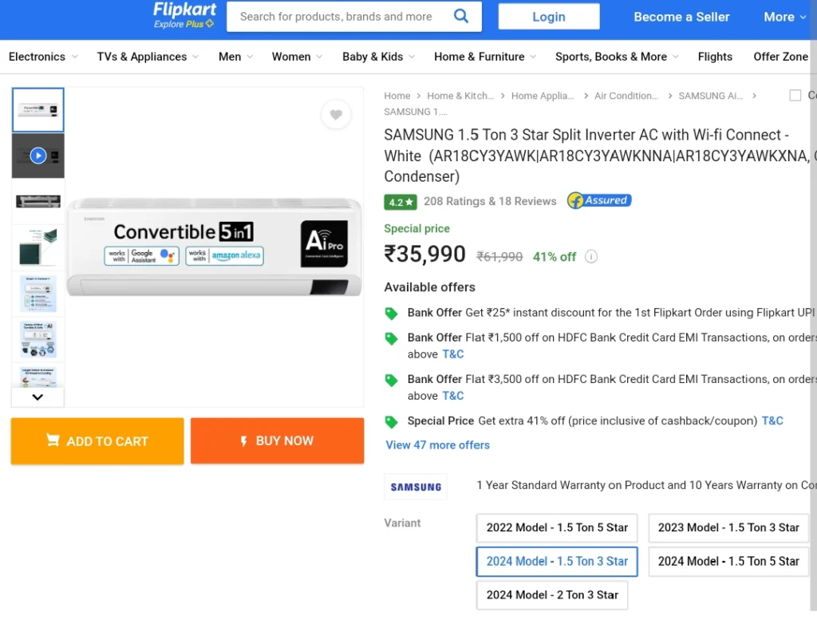Click the price info icon
This screenshot has width=817, height=620.
point(591,256)
